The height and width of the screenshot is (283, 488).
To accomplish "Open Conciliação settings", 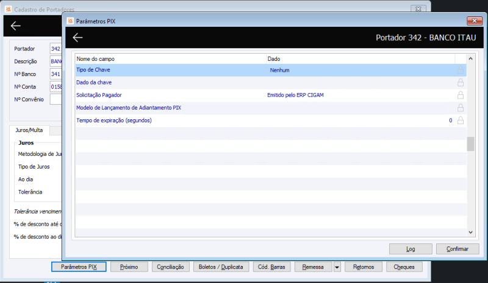I will 170,267.
